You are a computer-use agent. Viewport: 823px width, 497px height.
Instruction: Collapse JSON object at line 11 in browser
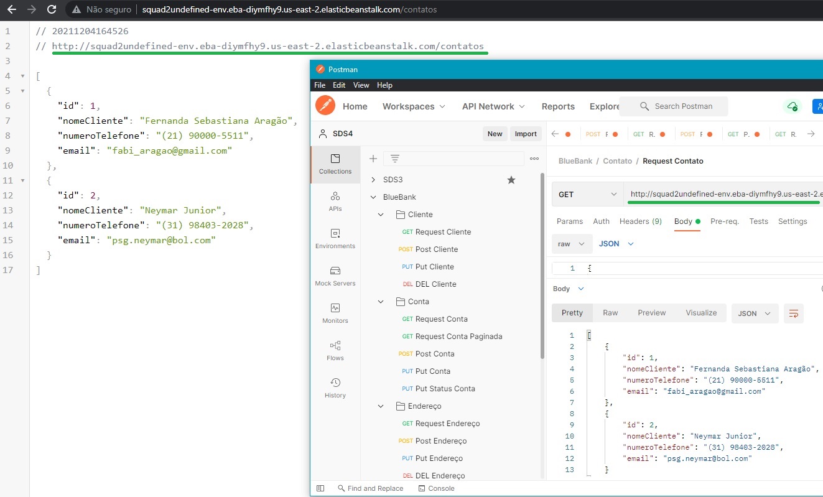[24, 180]
